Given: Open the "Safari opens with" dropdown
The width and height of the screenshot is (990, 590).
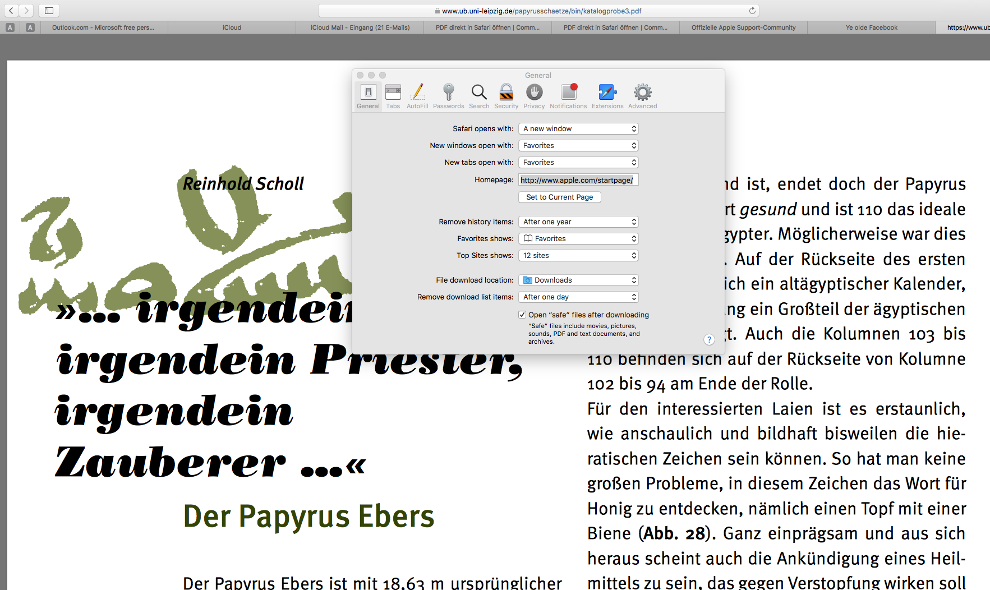Looking at the screenshot, I should [578, 128].
